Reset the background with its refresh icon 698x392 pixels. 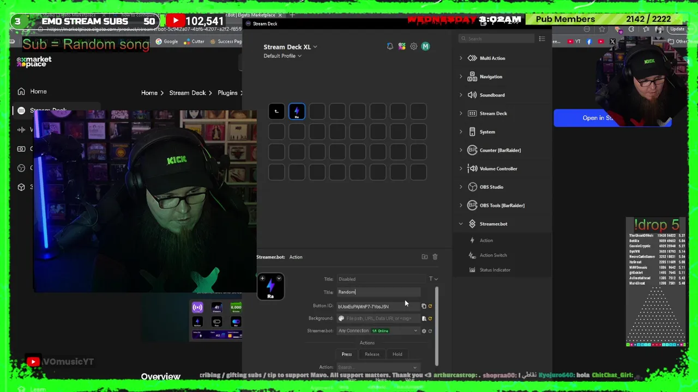point(430,318)
